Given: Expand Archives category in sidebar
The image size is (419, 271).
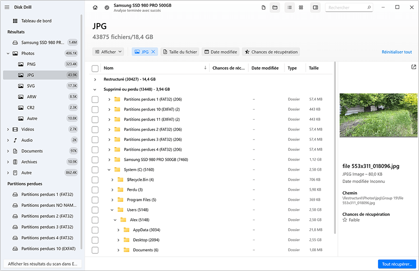Looking at the screenshot, I should [8, 162].
